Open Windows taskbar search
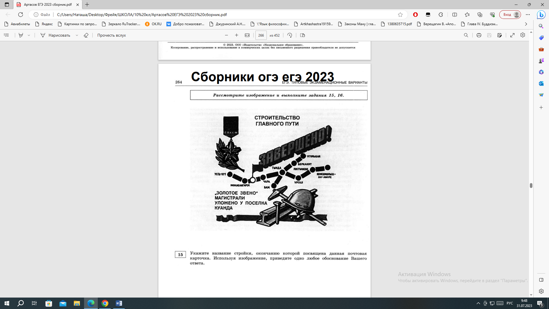 click(21, 303)
